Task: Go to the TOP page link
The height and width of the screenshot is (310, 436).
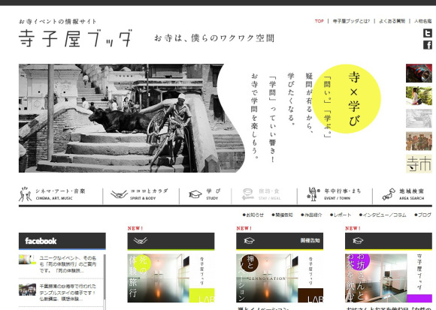Action: [x=319, y=21]
